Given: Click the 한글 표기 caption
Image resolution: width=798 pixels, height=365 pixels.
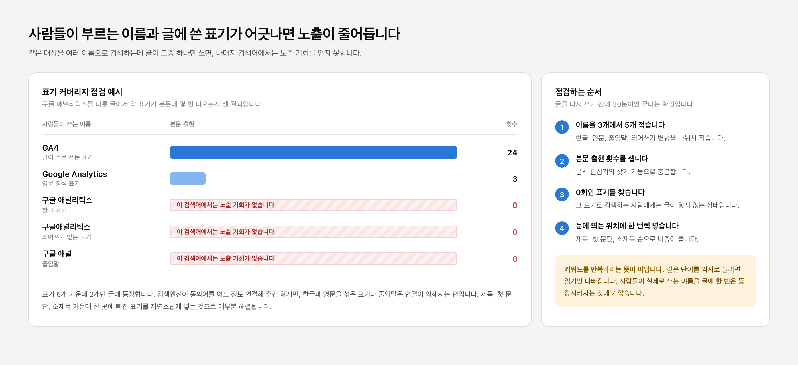Looking at the screenshot, I should [x=54, y=210].
